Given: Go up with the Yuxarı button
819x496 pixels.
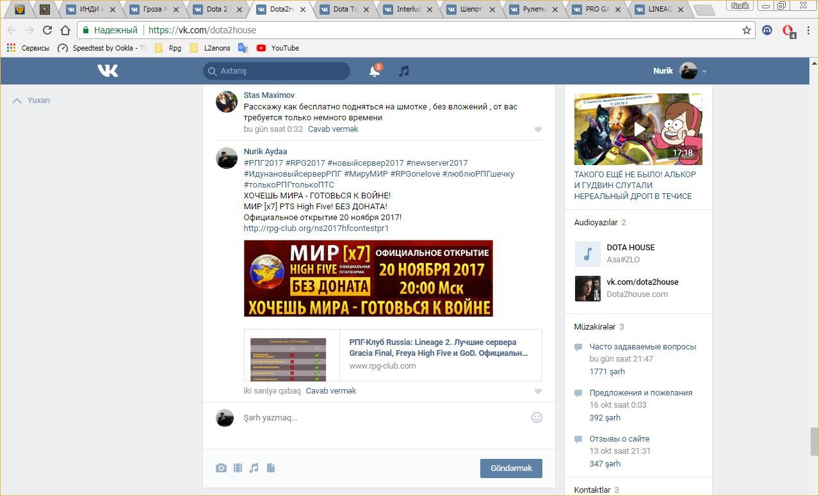Looking at the screenshot, I should coord(31,100).
